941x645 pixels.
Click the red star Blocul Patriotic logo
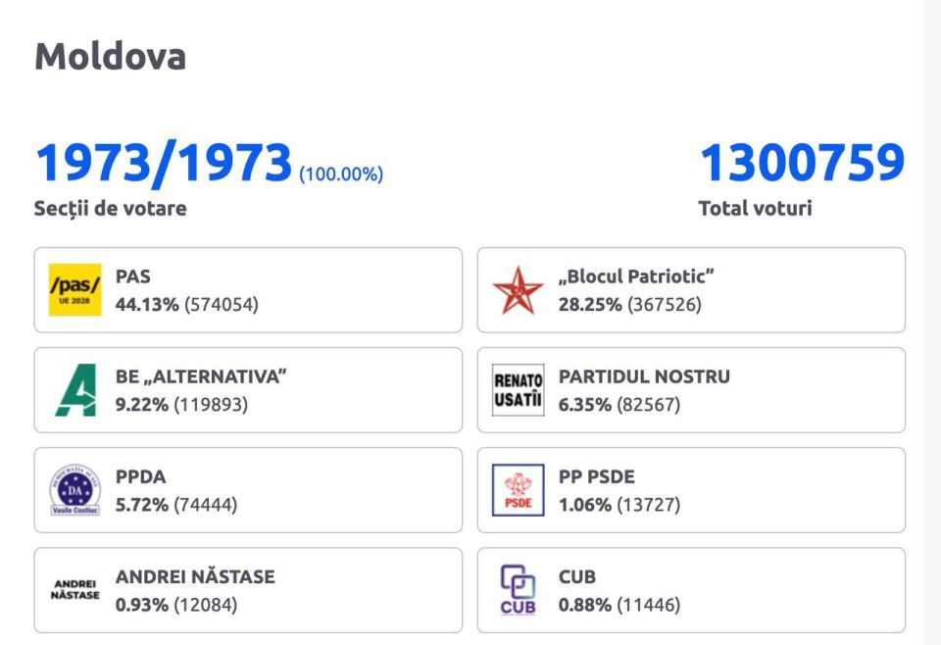click(518, 290)
